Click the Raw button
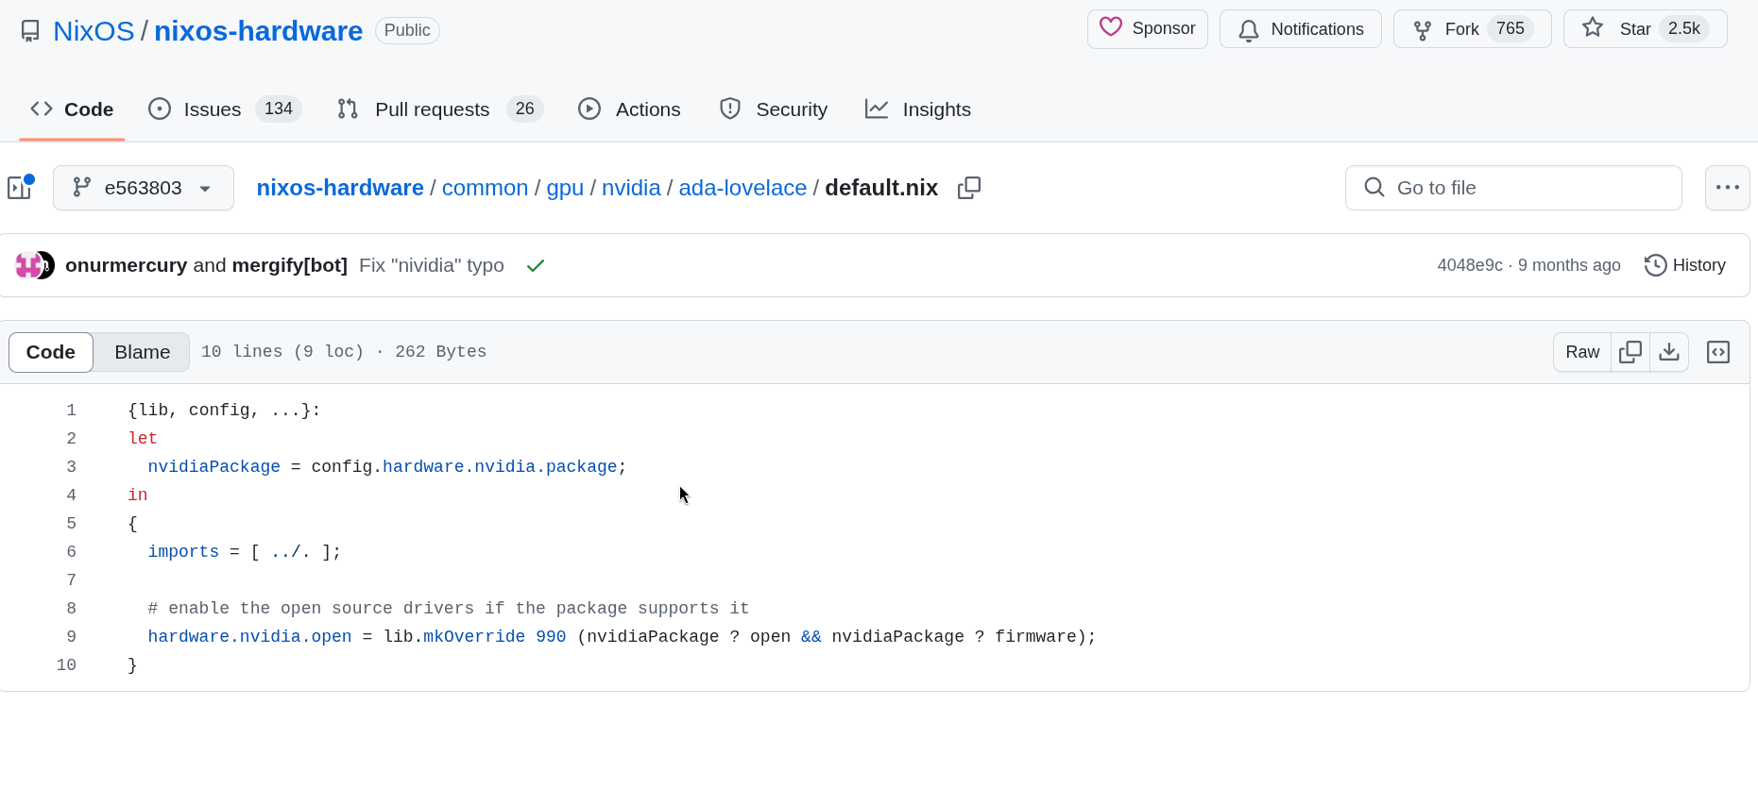This screenshot has height=789, width=1758. pyautogui.click(x=1581, y=352)
